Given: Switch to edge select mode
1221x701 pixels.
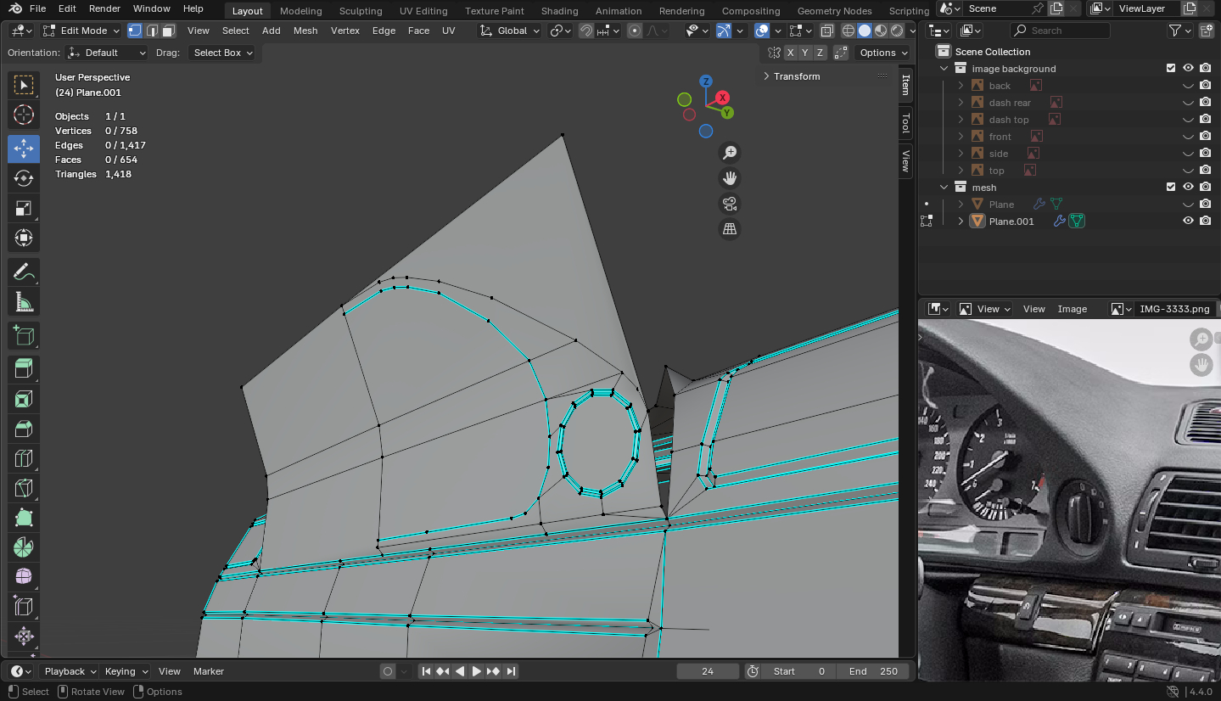Looking at the screenshot, I should point(152,31).
